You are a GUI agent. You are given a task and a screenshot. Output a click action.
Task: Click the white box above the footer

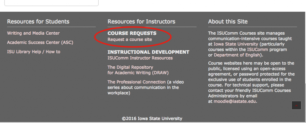click(x=51, y=3)
